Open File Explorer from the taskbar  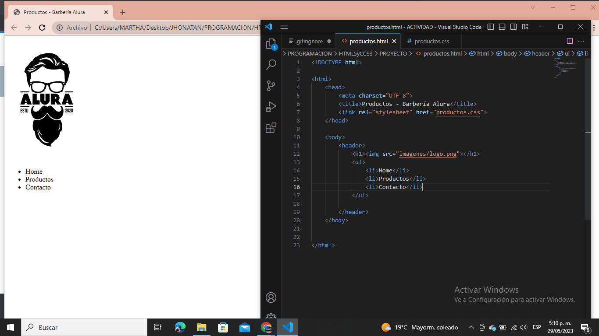pos(201,327)
